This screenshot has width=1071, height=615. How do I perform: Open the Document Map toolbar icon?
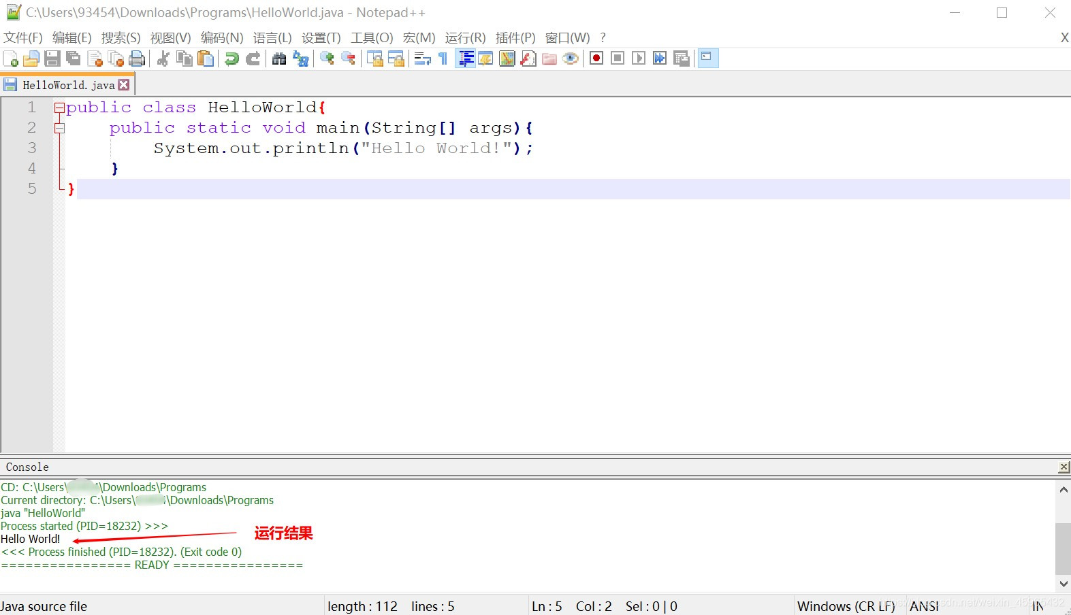[x=507, y=59]
